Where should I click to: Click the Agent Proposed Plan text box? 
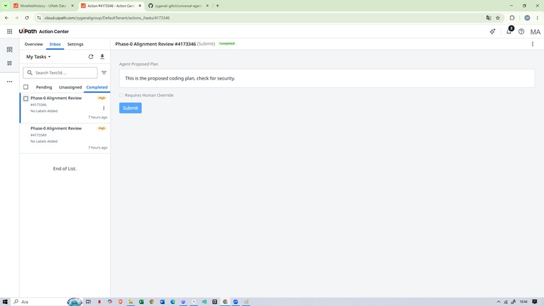pos(327,78)
